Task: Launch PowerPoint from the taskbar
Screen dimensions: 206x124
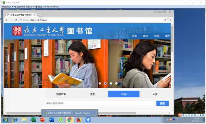Action: (42, 120)
